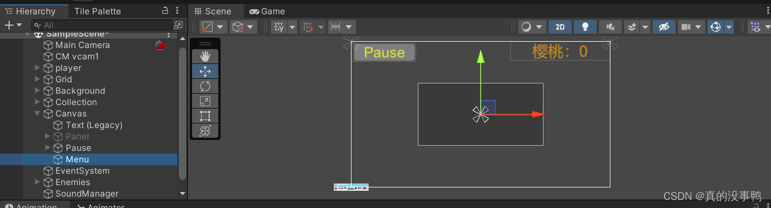This screenshot has height=208, width=771.
Task: Click the scene effects layers icon
Action: click(632, 27)
